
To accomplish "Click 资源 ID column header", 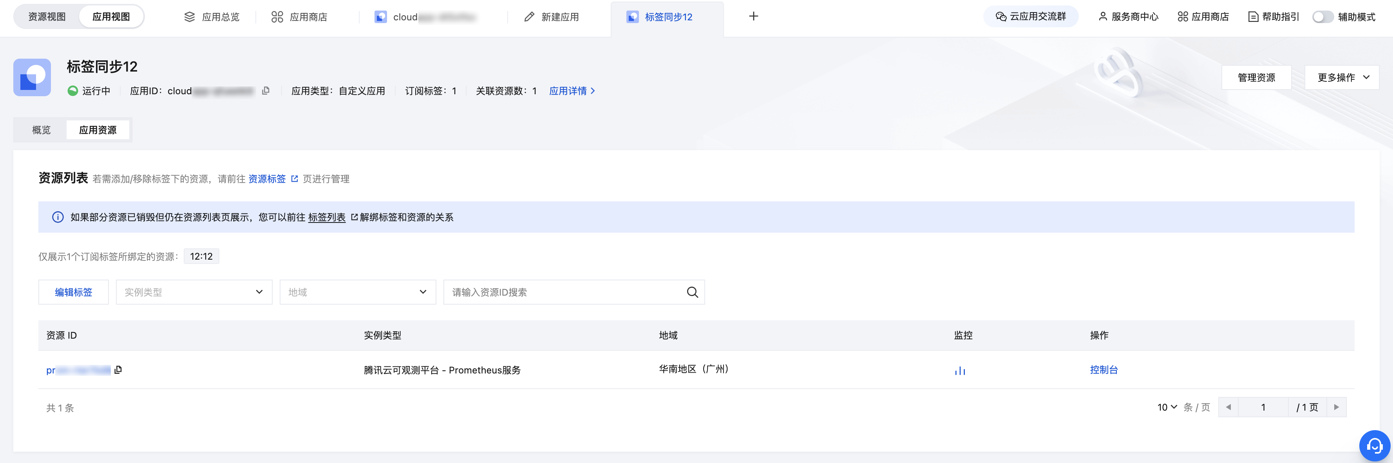I will pos(62,335).
